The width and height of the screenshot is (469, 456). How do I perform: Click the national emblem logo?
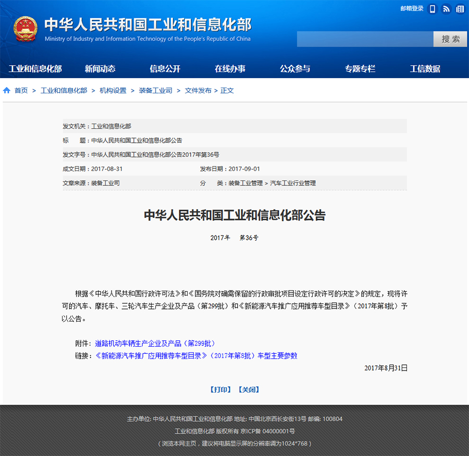coord(26,29)
